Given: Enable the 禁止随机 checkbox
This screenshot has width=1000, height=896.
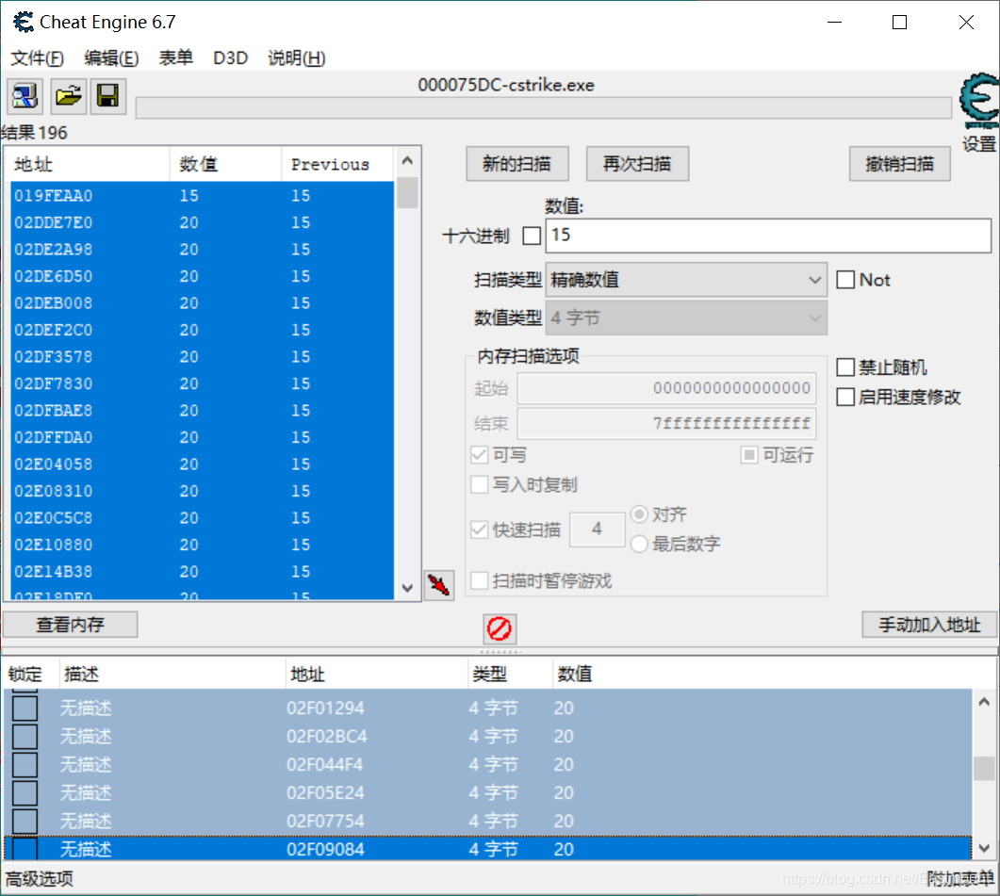Looking at the screenshot, I should [x=845, y=367].
